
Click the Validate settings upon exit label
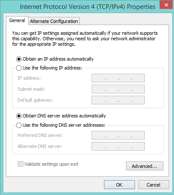tap(51, 164)
